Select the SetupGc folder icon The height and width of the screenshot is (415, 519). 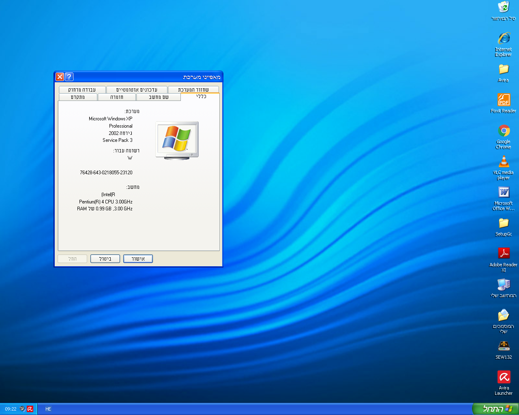tap(503, 227)
